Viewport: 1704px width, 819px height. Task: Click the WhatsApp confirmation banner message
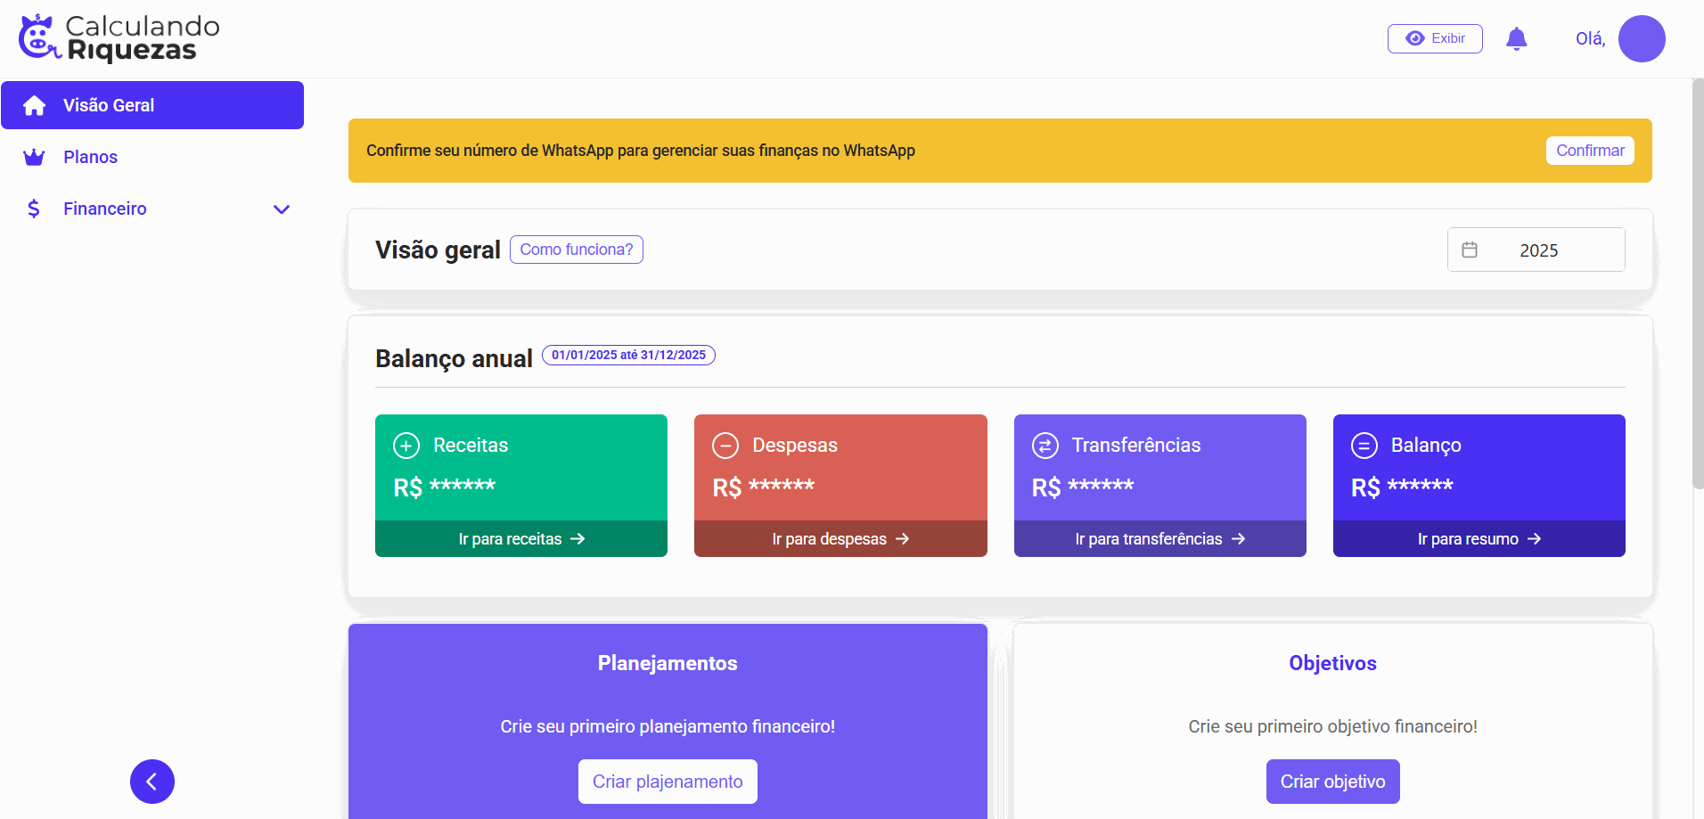[641, 151]
